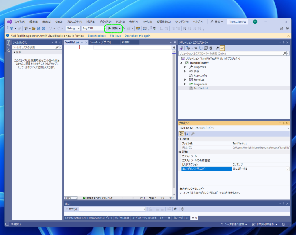
Task: Switch to the Form1.cs [デザイン] tab
Action: 100,42
